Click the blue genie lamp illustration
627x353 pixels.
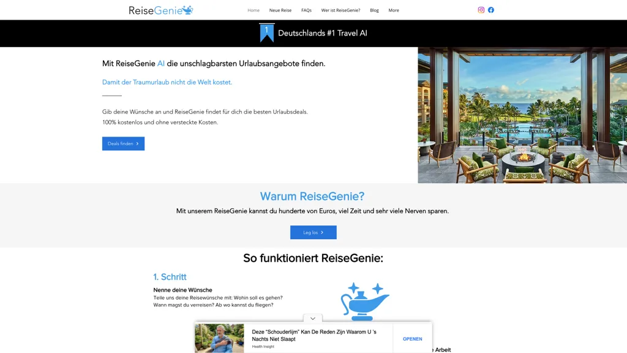[365, 302]
